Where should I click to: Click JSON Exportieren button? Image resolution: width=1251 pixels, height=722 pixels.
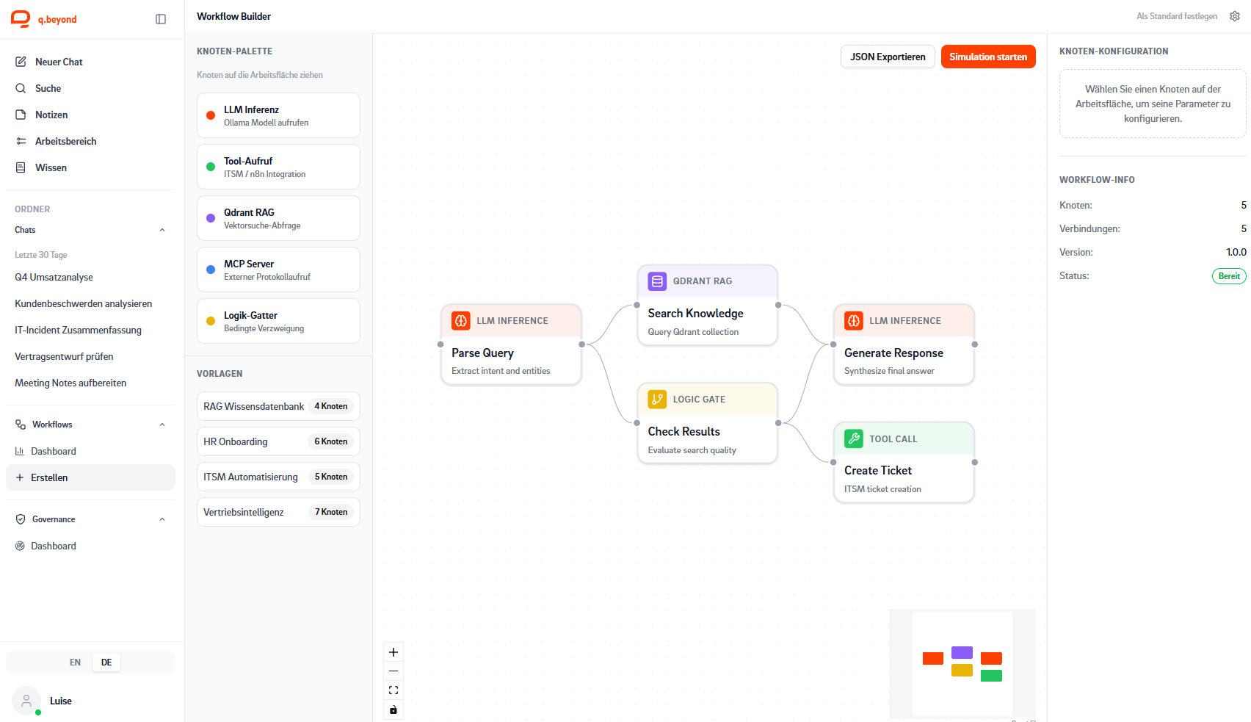(888, 57)
